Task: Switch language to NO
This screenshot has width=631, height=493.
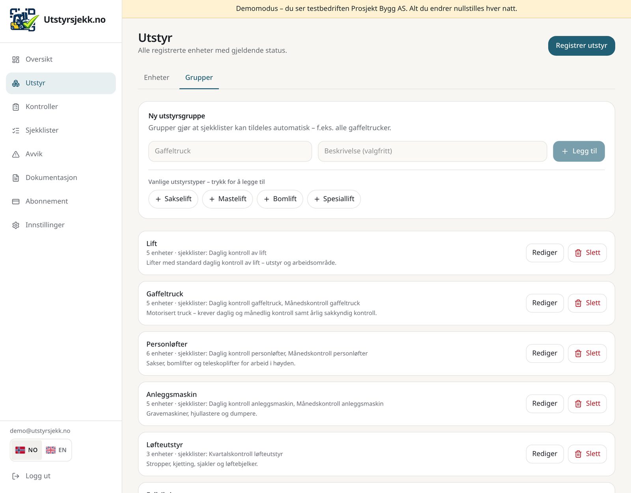Action: 26,450
